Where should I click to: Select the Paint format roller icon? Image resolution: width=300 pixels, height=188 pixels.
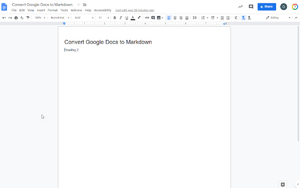click(28, 18)
